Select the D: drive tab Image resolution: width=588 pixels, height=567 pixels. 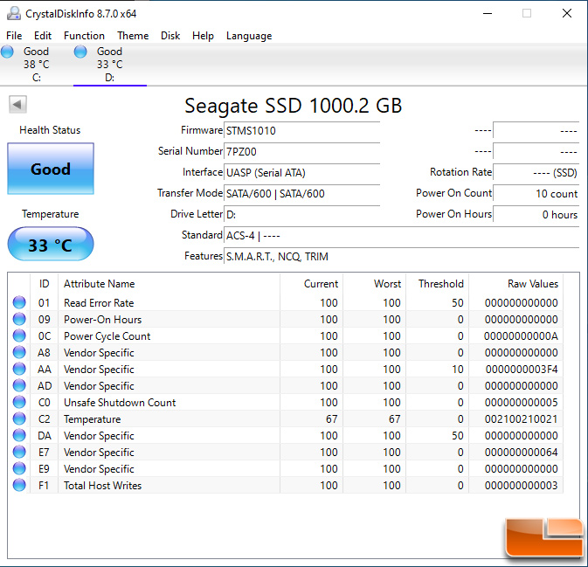(110, 65)
